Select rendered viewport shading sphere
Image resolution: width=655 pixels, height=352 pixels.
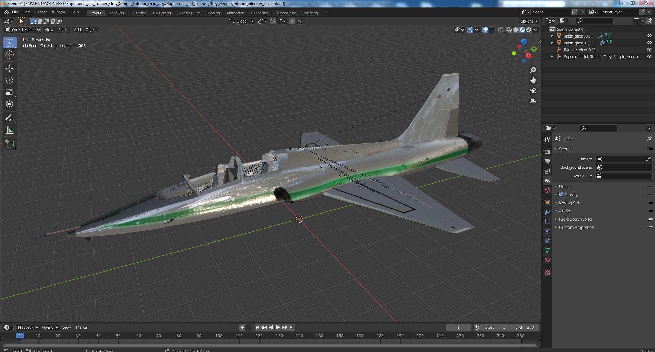click(529, 30)
